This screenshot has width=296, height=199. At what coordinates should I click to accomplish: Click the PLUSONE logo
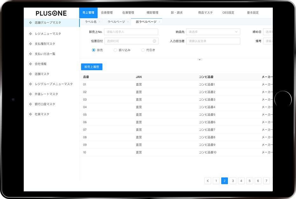pyautogui.click(x=51, y=13)
